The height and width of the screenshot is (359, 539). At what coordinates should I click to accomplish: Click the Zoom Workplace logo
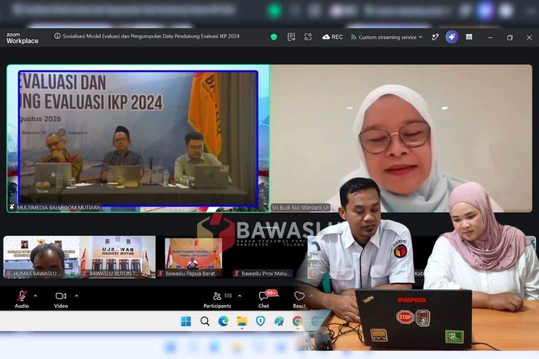coord(22,38)
